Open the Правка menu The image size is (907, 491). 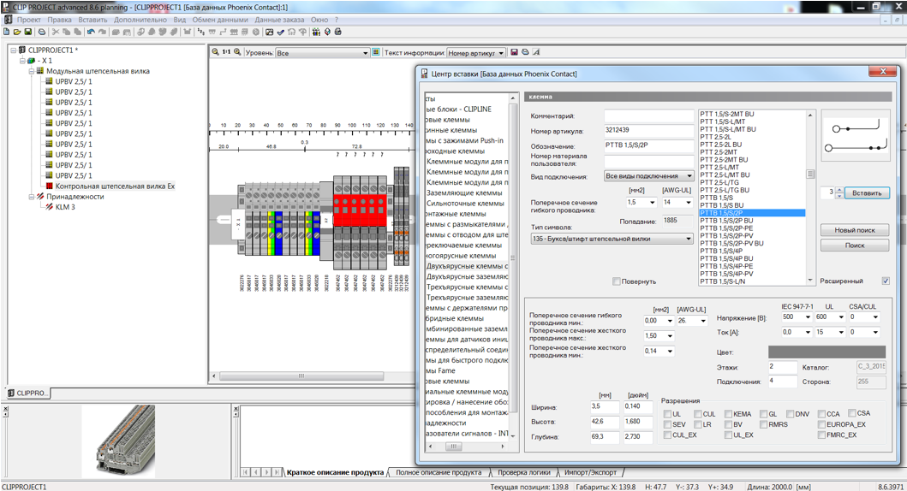tap(60, 20)
